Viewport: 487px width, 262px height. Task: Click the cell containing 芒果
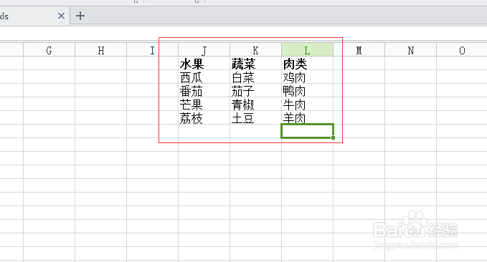pyautogui.click(x=204, y=105)
